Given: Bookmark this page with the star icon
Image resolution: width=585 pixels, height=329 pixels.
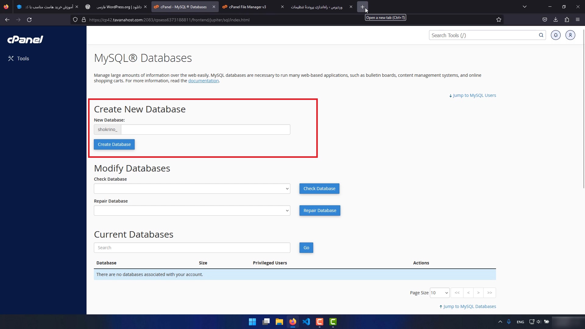Looking at the screenshot, I should pyautogui.click(x=499, y=20).
